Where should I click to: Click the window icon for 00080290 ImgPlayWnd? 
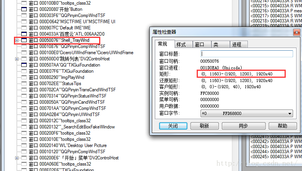coord(24,77)
